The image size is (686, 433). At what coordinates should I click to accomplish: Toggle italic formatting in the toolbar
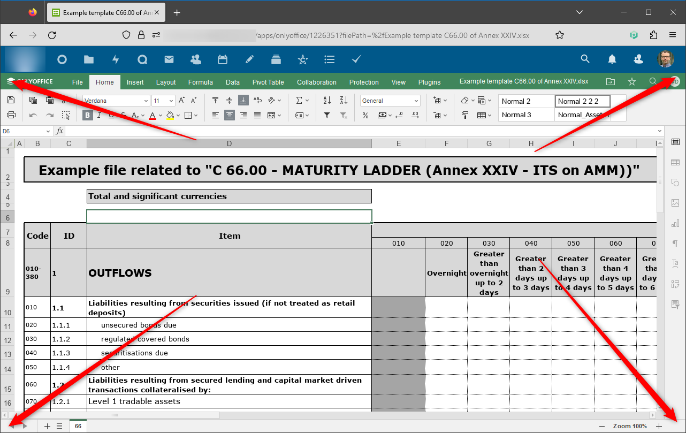pos(99,115)
